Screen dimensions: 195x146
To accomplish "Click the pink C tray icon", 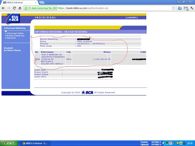I will click(171, 143).
